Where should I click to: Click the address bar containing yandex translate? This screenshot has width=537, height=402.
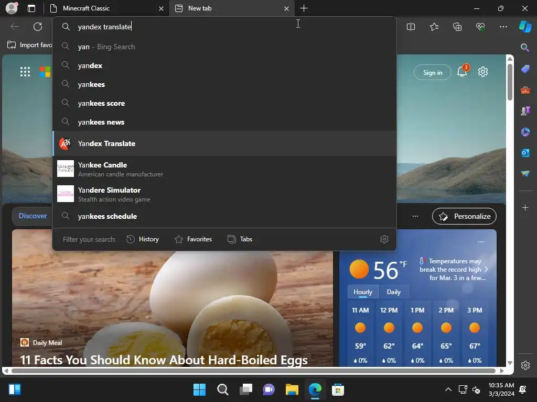(224, 27)
